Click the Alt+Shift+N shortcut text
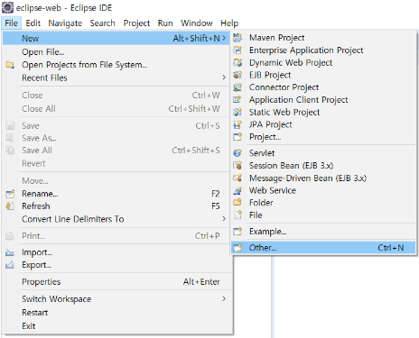This screenshot has height=338, width=419. [196, 38]
